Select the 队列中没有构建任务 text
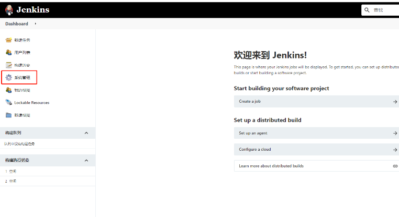Screen dimensions: 399x217 19,144
